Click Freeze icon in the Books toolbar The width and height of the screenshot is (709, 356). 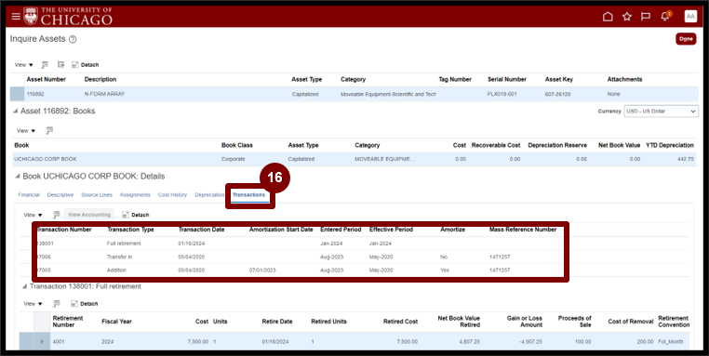coord(49,130)
